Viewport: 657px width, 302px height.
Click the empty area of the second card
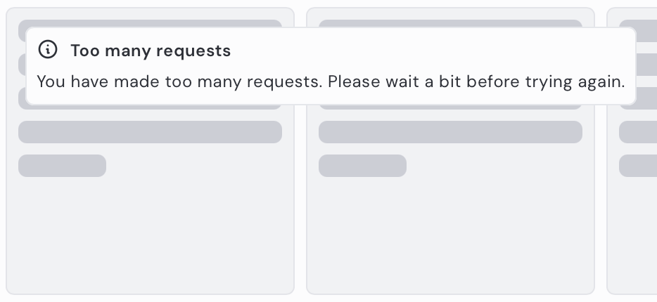450,235
